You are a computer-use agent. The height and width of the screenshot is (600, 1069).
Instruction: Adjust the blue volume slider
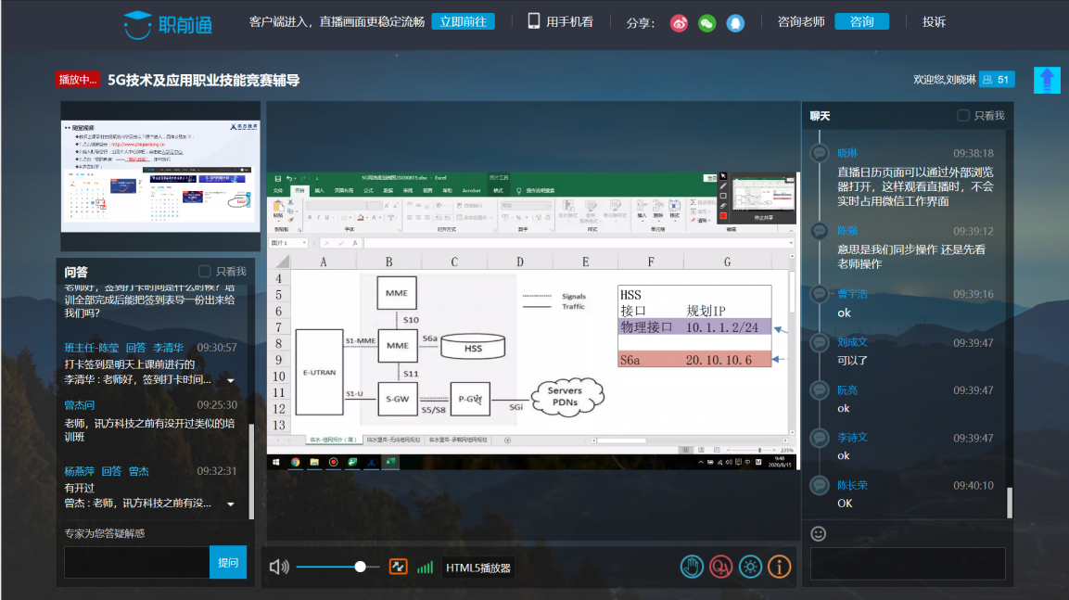click(x=359, y=566)
